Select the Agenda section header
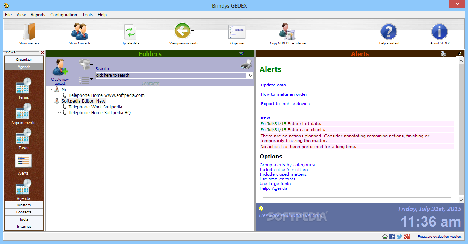 24,67
